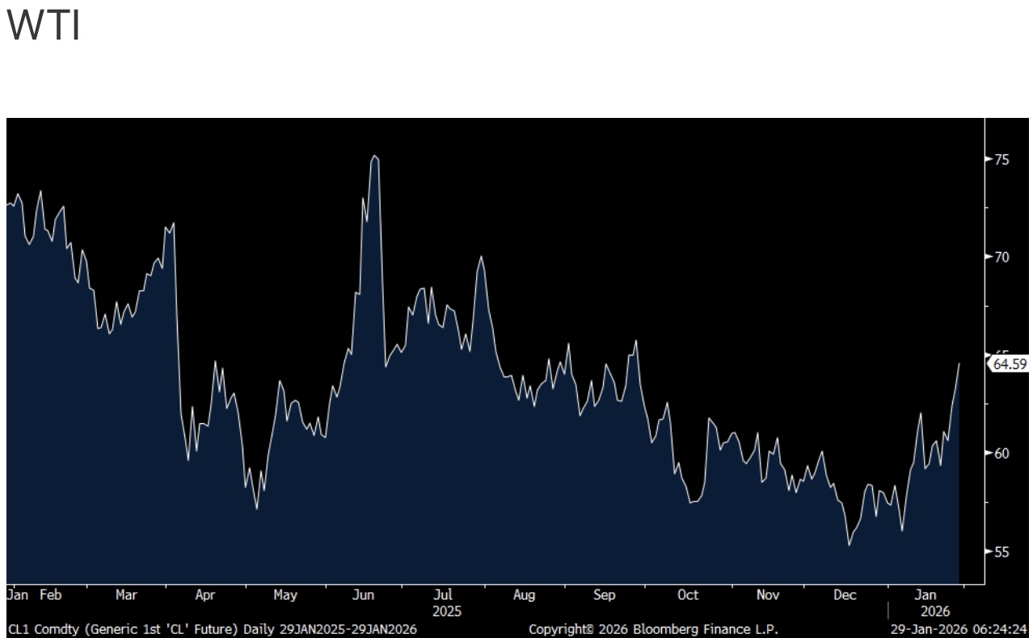Click the CL1 Comdty ticker description text
Image resolution: width=1033 pixels, height=638 pixels.
[x=212, y=629]
